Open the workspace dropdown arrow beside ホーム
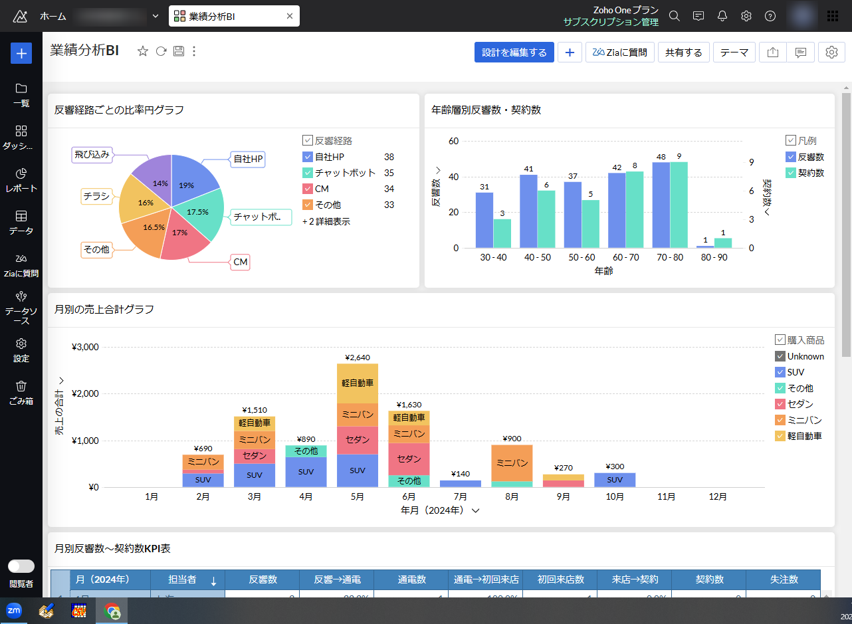The width and height of the screenshot is (852, 624). tap(156, 16)
